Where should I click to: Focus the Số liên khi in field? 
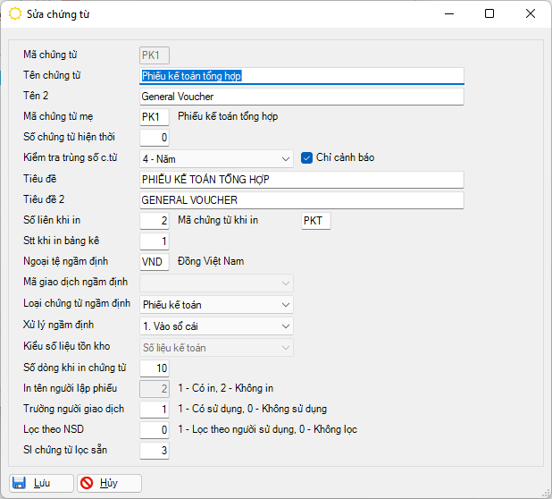[x=155, y=221]
